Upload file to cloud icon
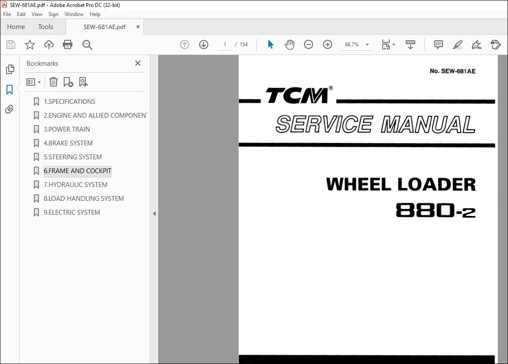The image size is (508, 364). pos(49,45)
